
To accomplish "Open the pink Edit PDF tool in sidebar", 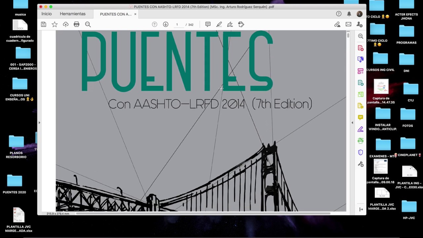I will coord(361,71).
